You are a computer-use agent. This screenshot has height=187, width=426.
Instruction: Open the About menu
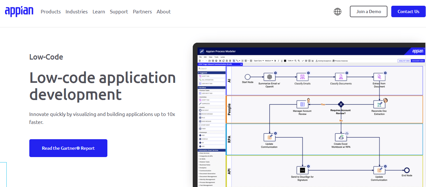(164, 11)
